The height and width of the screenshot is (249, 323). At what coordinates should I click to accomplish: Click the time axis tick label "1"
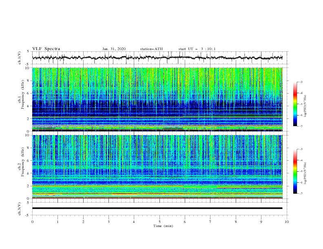tap(58, 222)
